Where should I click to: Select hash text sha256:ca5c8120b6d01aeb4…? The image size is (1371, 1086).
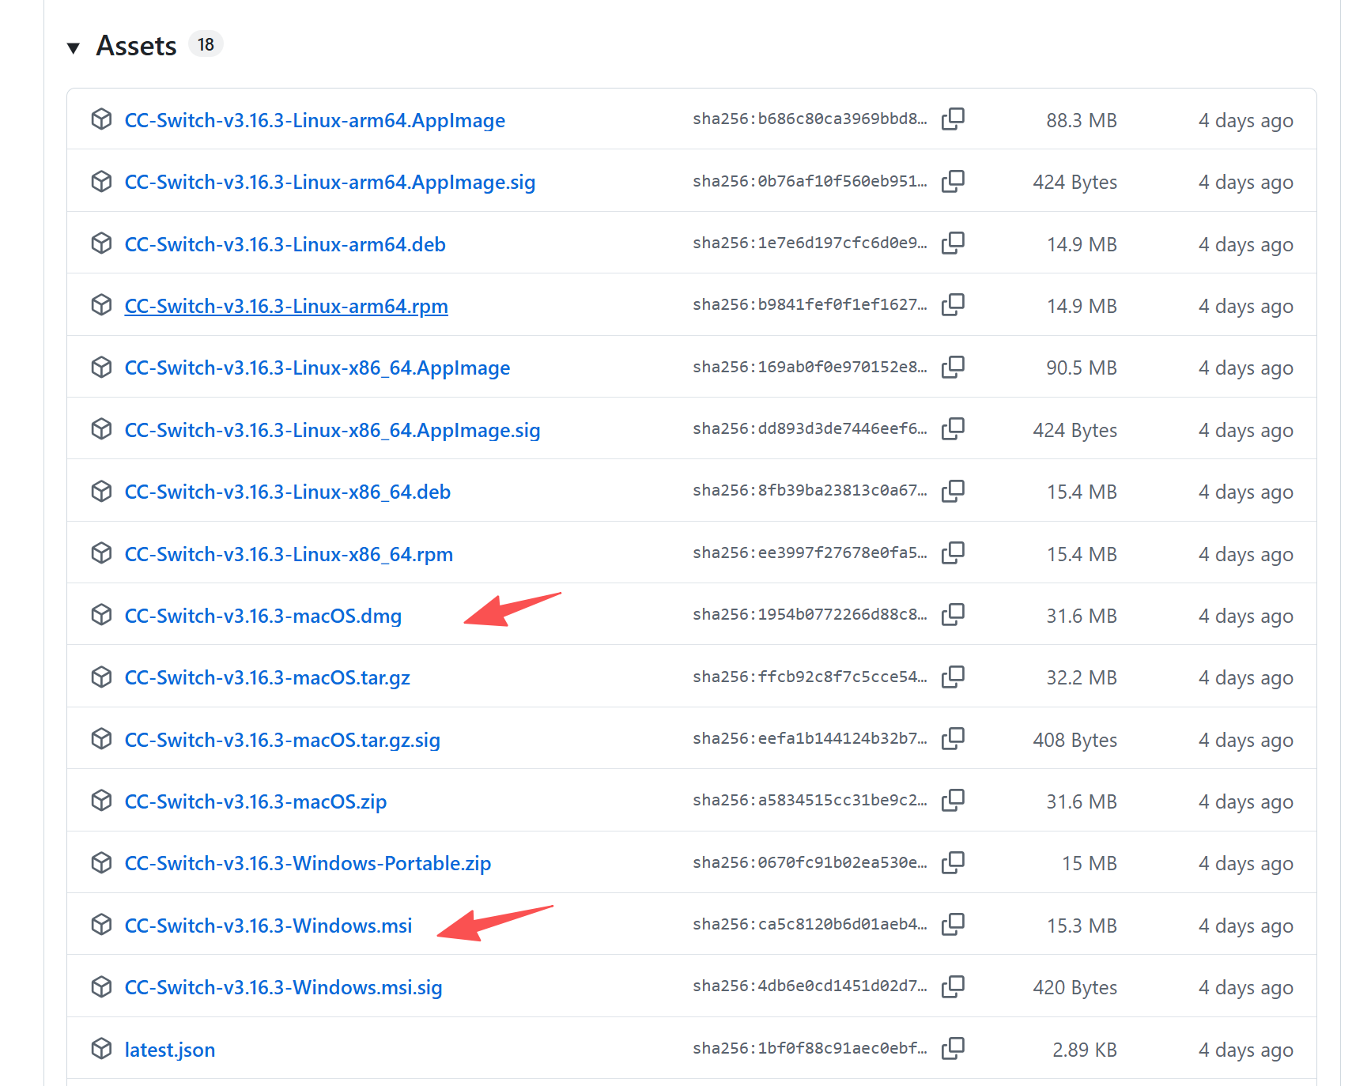[810, 925]
